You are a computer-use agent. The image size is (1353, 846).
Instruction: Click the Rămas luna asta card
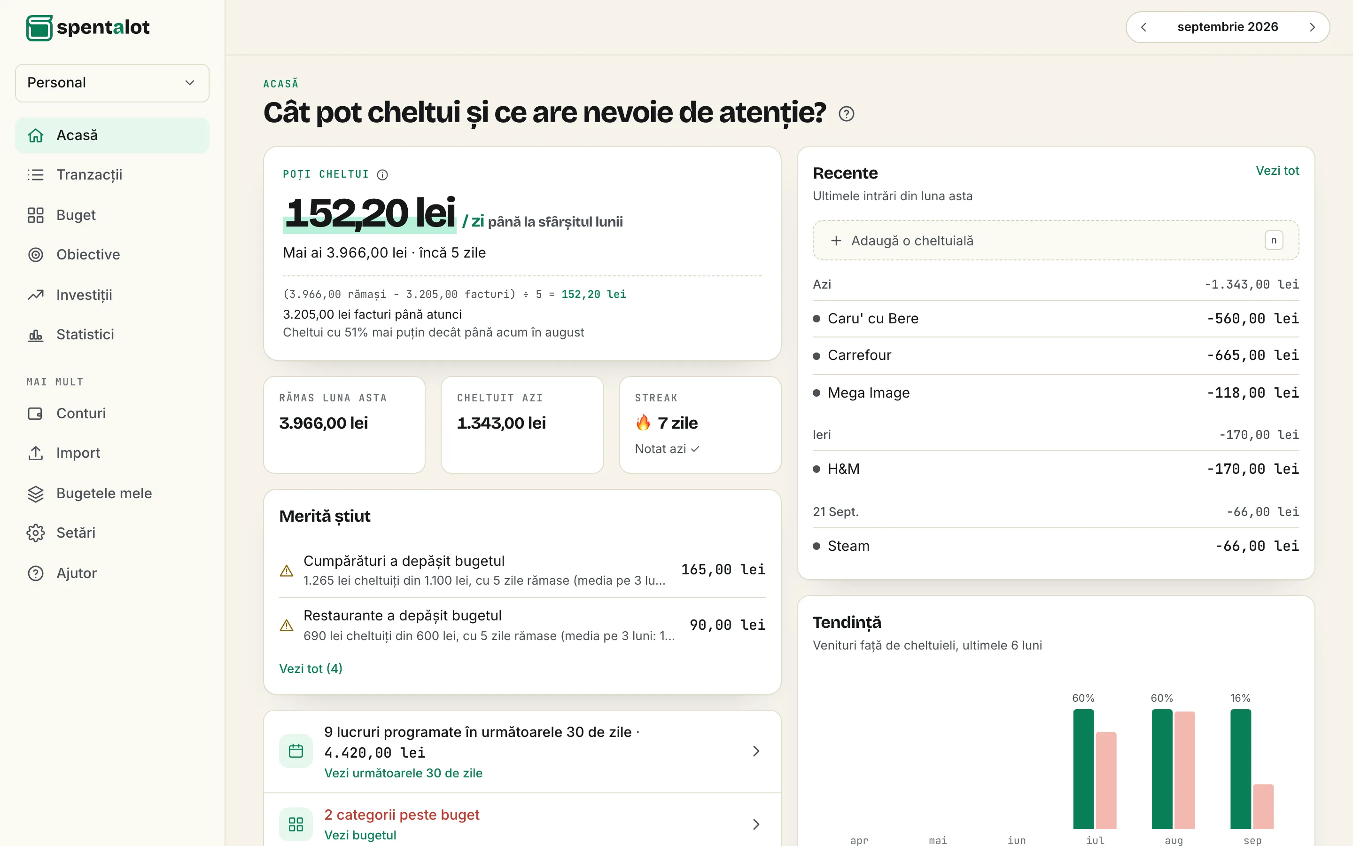pos(344,425)
